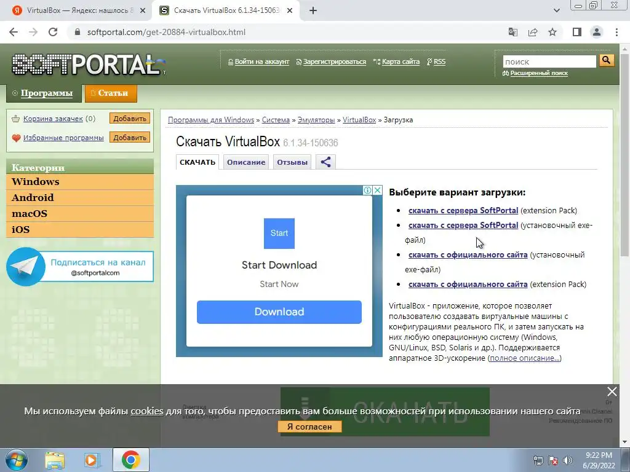
Task: Open Войти на аккаунт link
Action: click(261, 62)
